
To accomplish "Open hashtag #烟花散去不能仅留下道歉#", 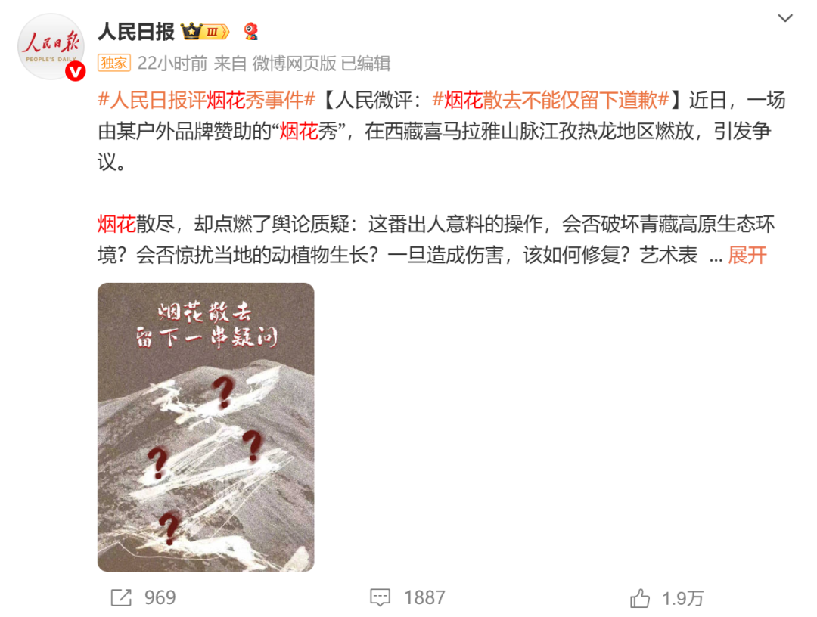I will pyautogui.click(x=551, y=100).
